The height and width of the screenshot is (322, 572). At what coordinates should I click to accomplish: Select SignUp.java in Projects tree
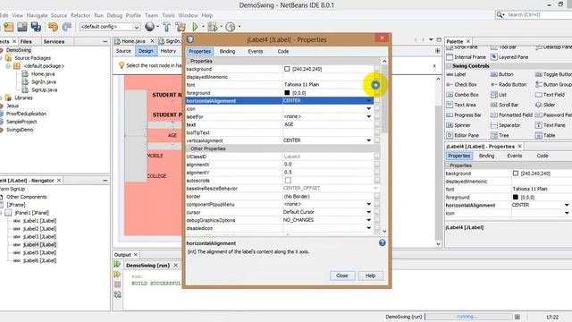[44, 89]
